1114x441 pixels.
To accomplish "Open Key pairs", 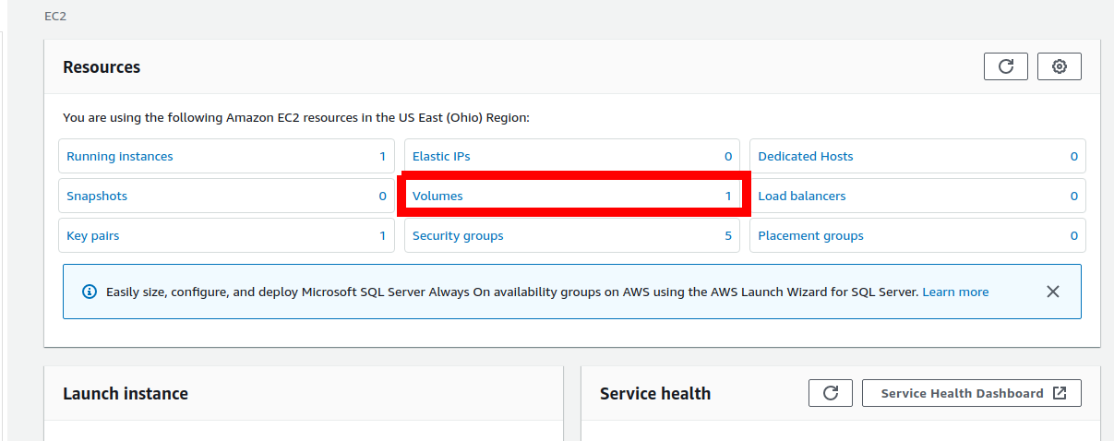I will (93, 236).
